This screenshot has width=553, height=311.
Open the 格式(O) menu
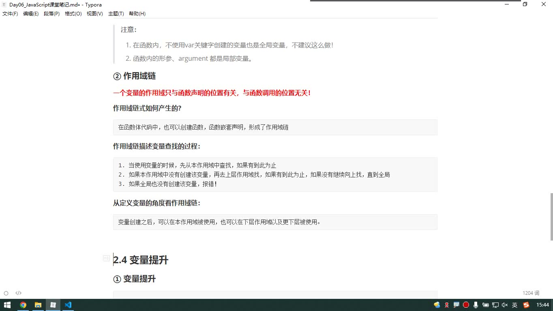coord(73,14)
